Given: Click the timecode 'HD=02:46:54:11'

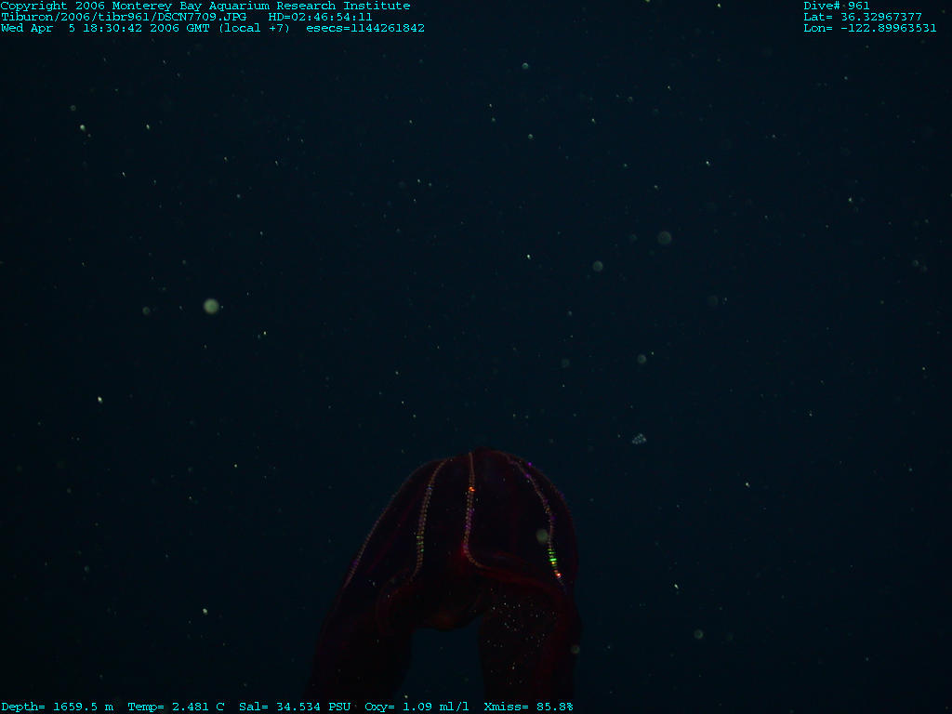Looking at the screenshot, I should point(321,17).
